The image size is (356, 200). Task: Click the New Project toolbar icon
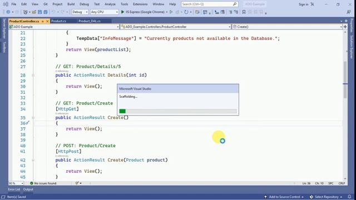coord(26,12)
